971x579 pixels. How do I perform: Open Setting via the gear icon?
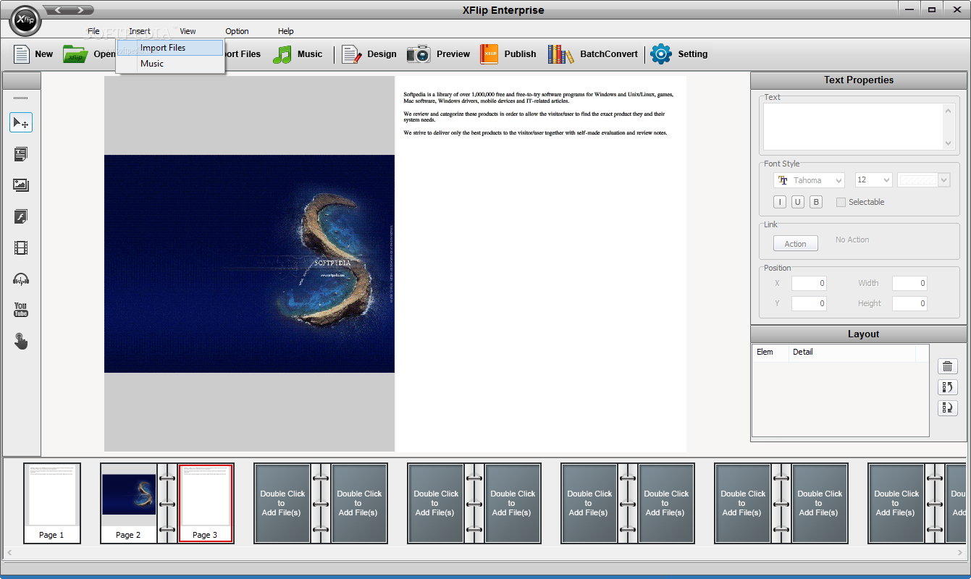point(661,54)
